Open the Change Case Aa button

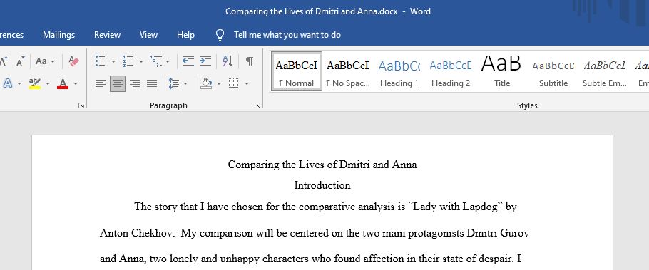[41, 61]
